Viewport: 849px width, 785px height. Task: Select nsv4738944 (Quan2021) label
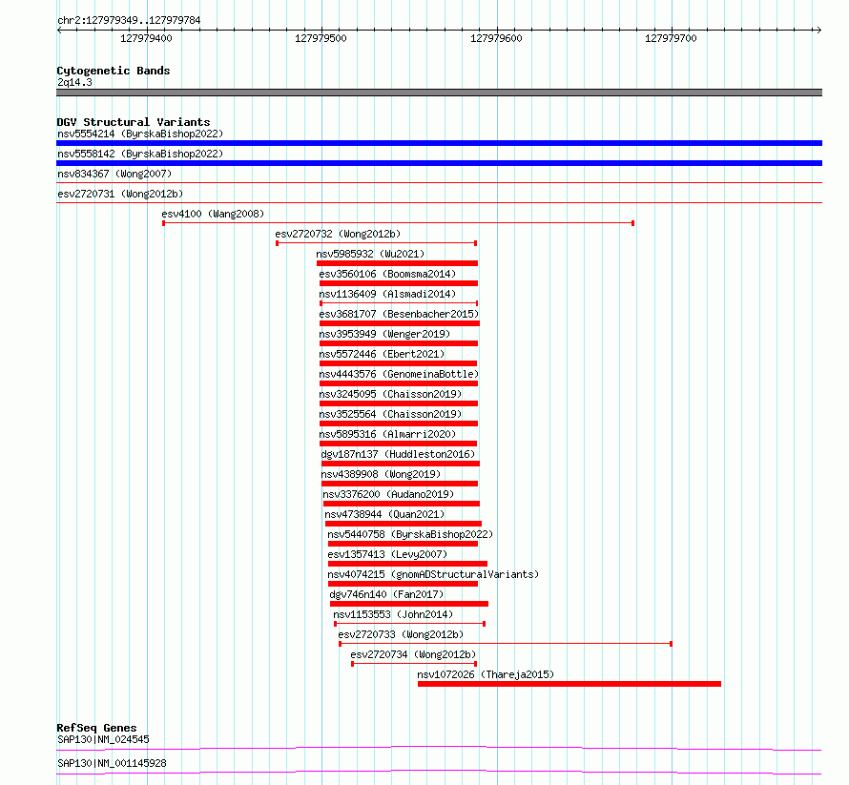385,514
